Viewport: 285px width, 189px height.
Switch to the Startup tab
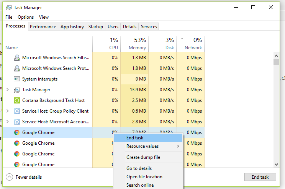[x=96, y=27]
